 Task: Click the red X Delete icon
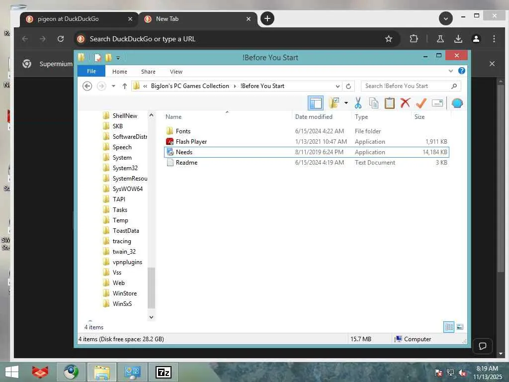pyautogui.click(x=405, y=103)
